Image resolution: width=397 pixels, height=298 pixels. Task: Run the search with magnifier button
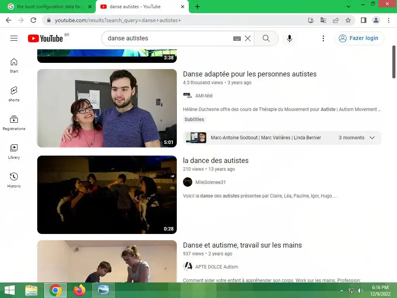pos(266,38)
